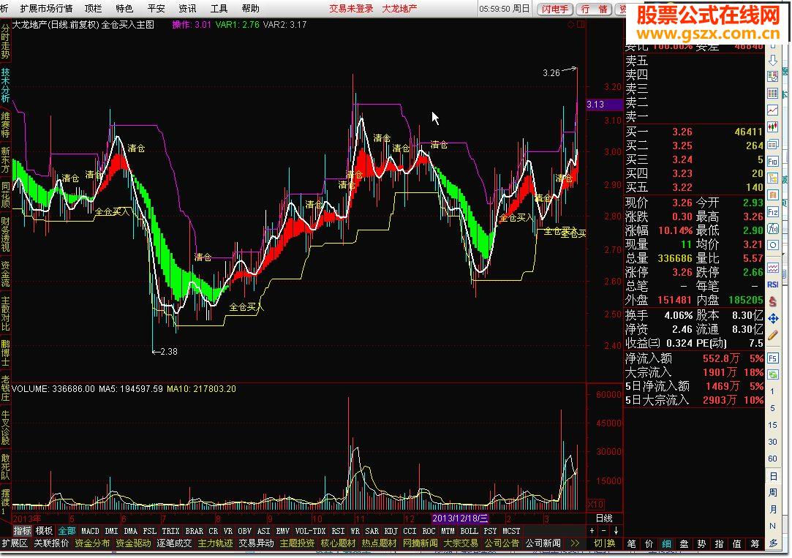Click the wave indicator icon

pos(773,268)
